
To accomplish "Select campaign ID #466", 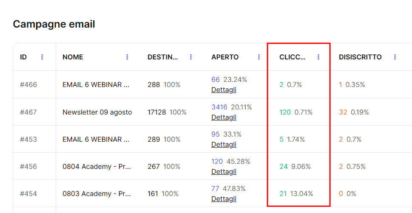I will (x=28, y=85).
